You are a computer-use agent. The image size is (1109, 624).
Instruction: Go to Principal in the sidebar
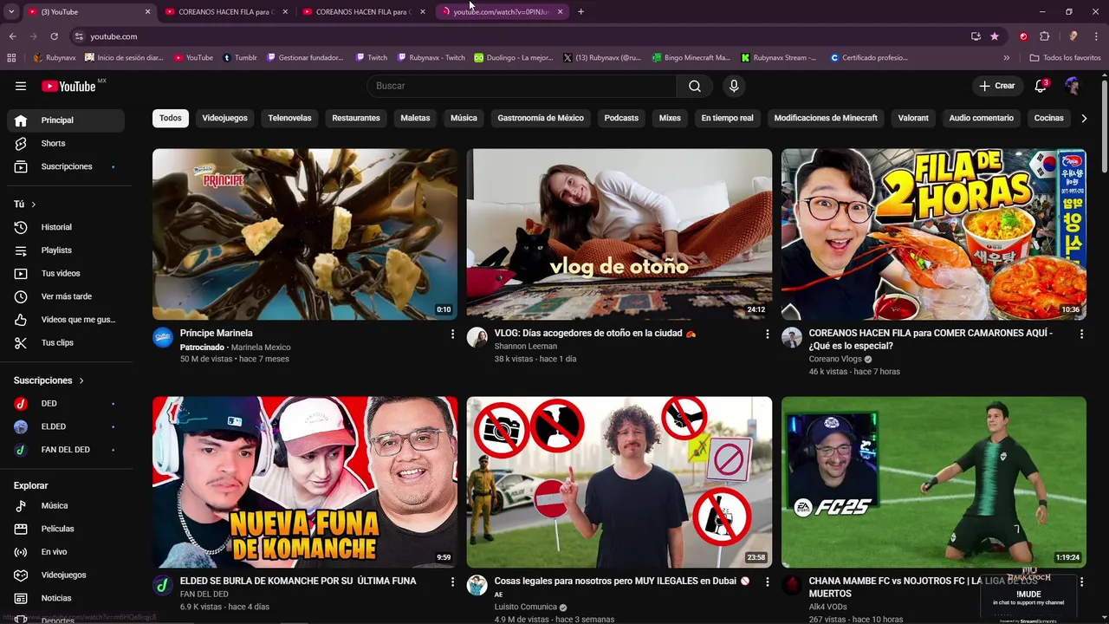point(66,120)
